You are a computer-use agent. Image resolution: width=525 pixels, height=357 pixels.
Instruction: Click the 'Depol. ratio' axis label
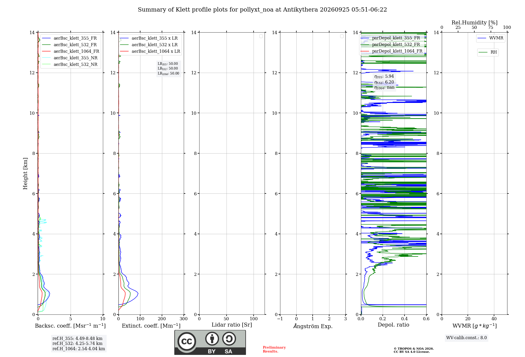tap(393, 325)
